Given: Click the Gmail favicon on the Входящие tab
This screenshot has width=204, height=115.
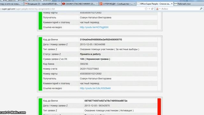Looking at the screenshot, I should tap(26, 4).
